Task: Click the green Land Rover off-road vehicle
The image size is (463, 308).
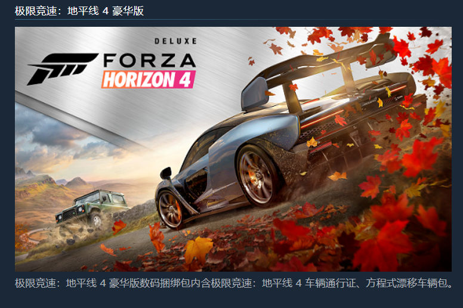Action: [x=91, y=208]
